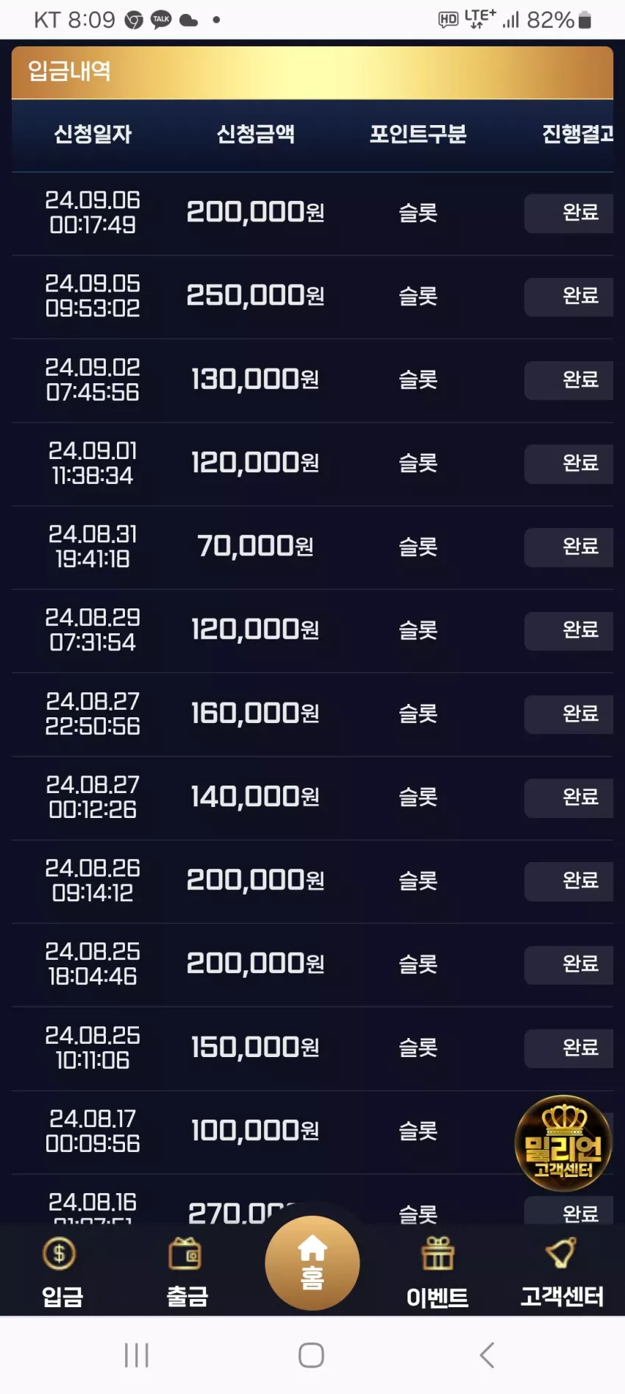Tap the Android recent apps icon

(x=137, y=1354)
